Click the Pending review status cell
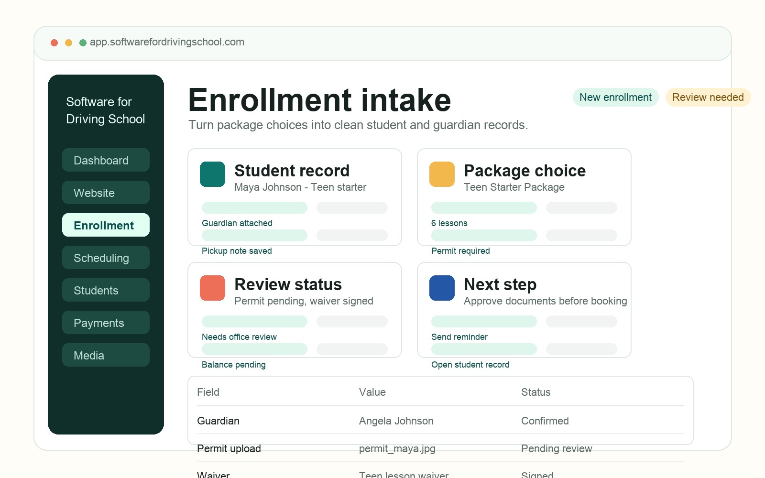This screenshot has width=765, height=478. point(557,449)
